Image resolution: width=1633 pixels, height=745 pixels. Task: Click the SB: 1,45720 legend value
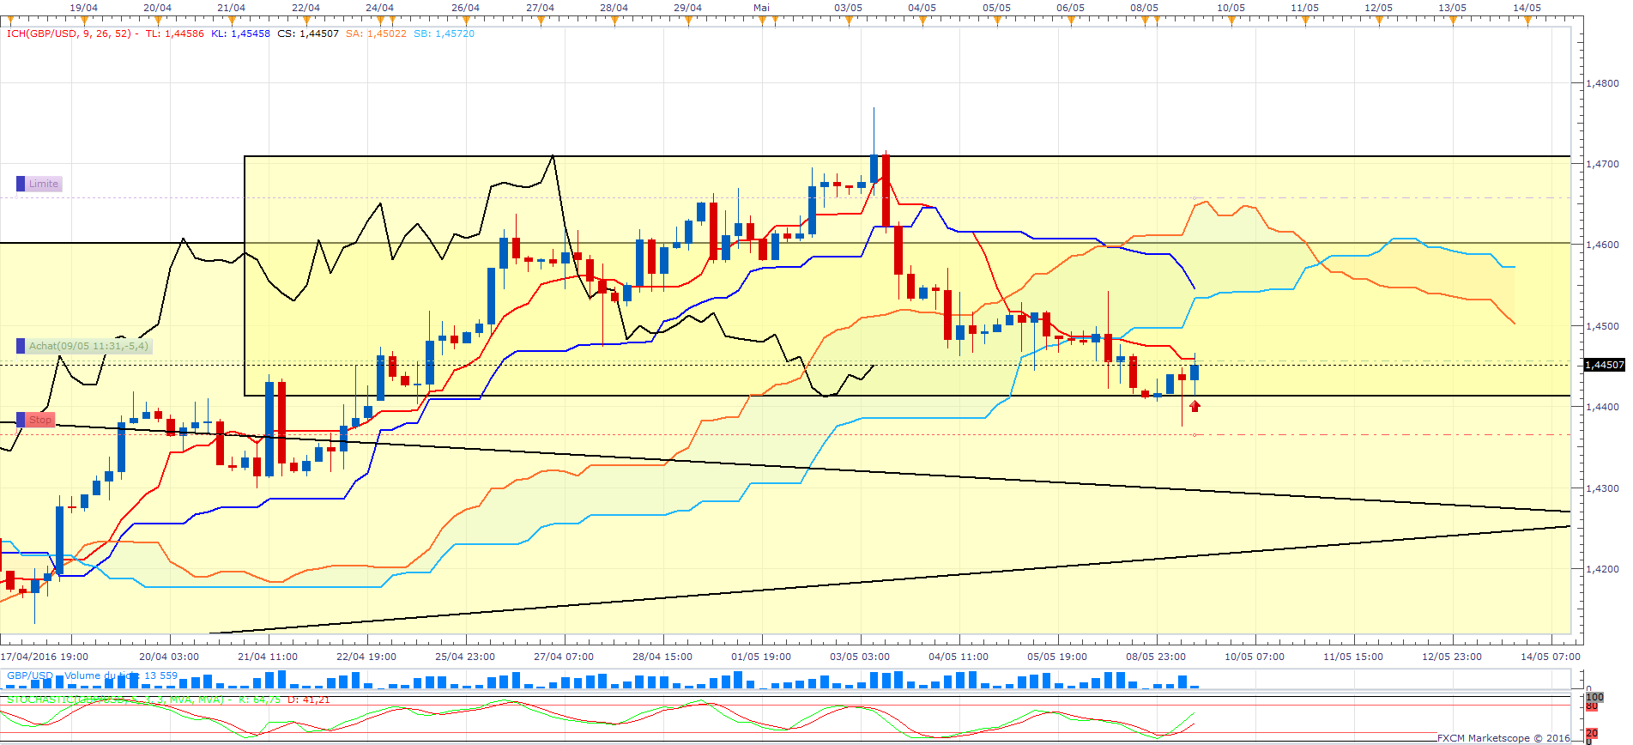pos(444,33)
